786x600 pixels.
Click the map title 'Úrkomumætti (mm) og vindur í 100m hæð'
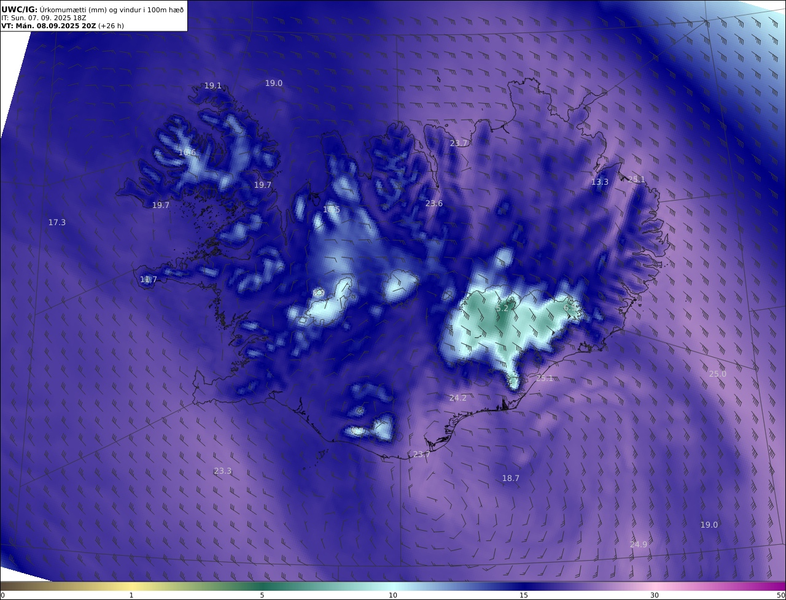pyautogui.click(x=111, y=9)
